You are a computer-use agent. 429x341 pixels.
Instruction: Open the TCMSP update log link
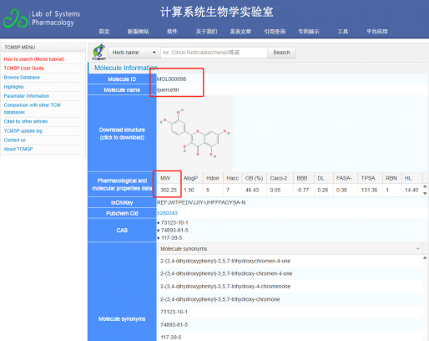pyautogui.click(x=23, y=131)
